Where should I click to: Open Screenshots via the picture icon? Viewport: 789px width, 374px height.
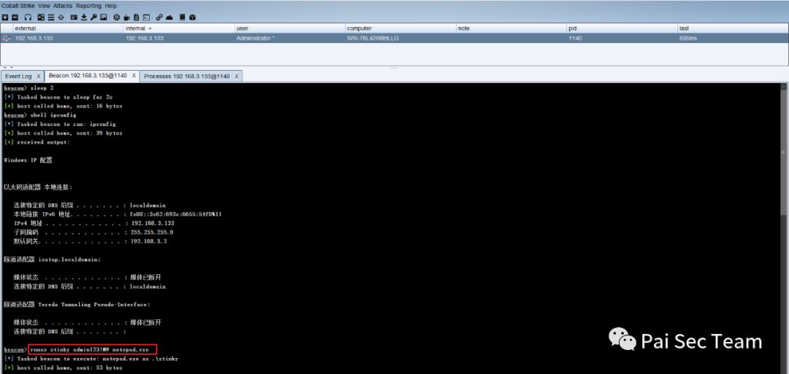(103, 17)
